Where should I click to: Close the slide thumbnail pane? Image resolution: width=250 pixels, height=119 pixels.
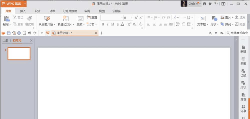(31, 40)
